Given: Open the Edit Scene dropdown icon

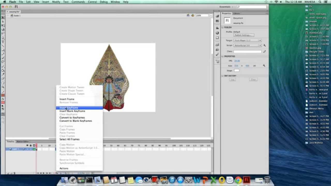Looking at the screenshot, I should pos(188,16).
